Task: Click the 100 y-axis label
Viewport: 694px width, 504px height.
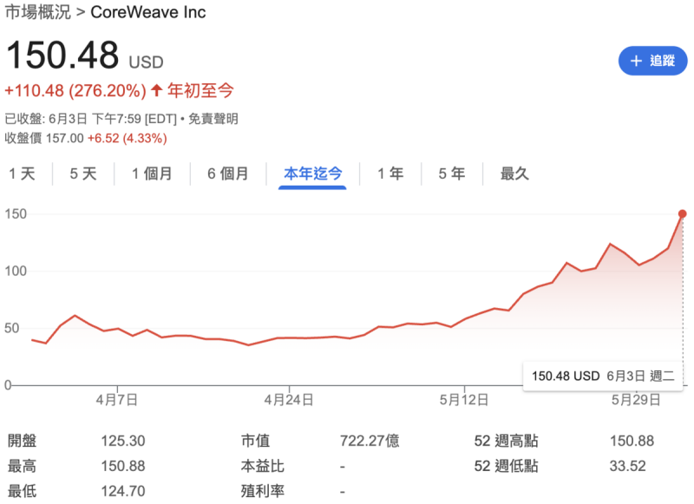Action: (x=16, y=271)
